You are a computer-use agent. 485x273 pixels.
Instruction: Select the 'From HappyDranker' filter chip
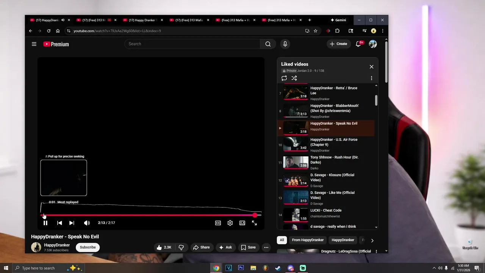308,240
